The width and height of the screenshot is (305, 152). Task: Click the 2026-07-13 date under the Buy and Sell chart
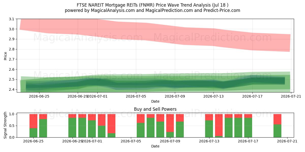click(209, 141)
